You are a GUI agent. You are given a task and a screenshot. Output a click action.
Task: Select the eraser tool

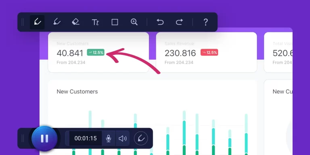[75, 22]
